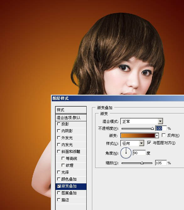Enable the 图案叠加 pattern overlay checkbox

59,193
